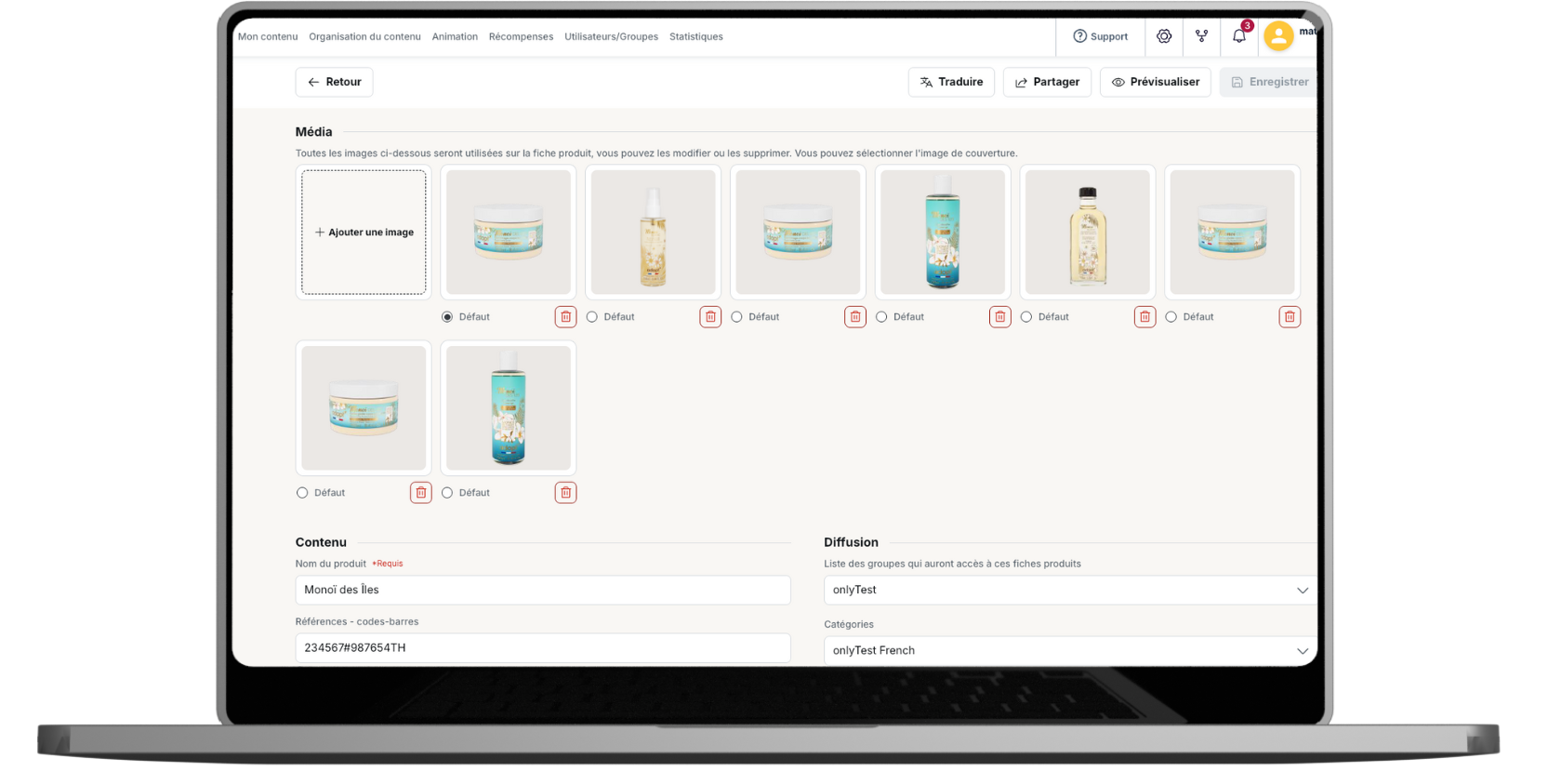The width and height of the screenshot is (1548, 771).
Task: Click the Prévisualiser button
Action: click(1155, 82)
